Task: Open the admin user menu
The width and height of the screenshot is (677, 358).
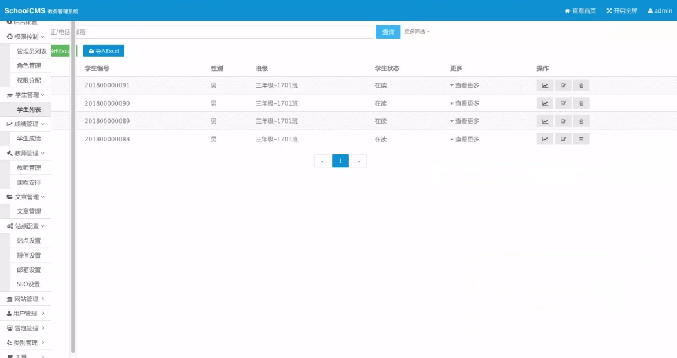Action: [x=660, y=11]
